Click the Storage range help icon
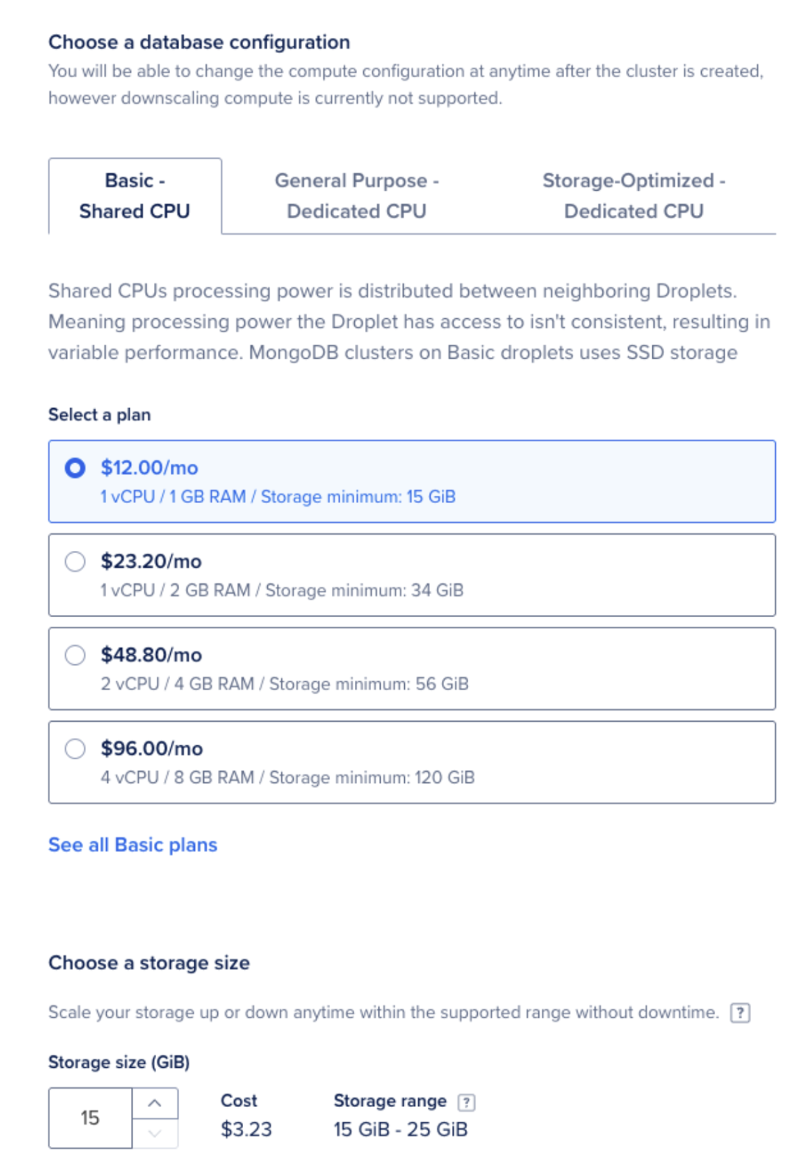The image size is (807, 1174). 466,1102
